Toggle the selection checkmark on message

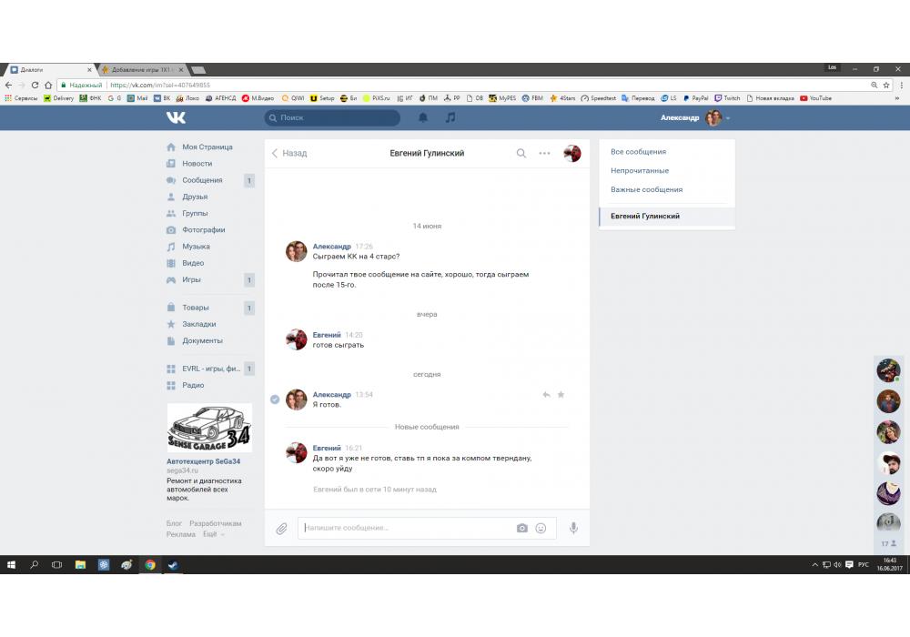click(x=275, y=399)
